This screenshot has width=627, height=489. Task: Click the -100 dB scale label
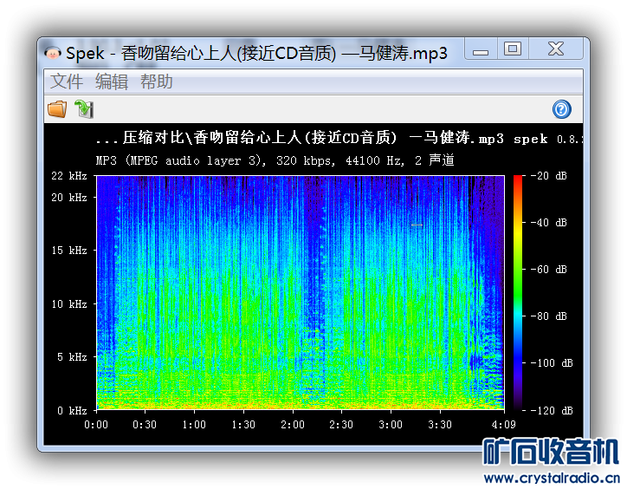pos(552,363)
